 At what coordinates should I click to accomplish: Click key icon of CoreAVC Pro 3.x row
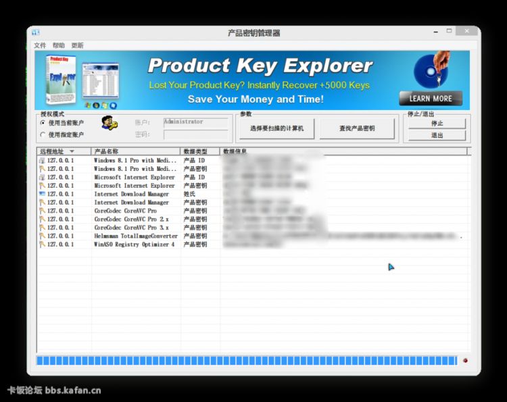(x=42, y=228)
